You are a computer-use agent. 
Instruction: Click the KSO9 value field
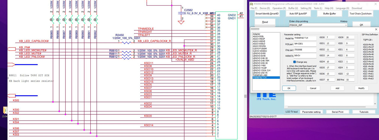pyautogui.click(x=350, y=37)
